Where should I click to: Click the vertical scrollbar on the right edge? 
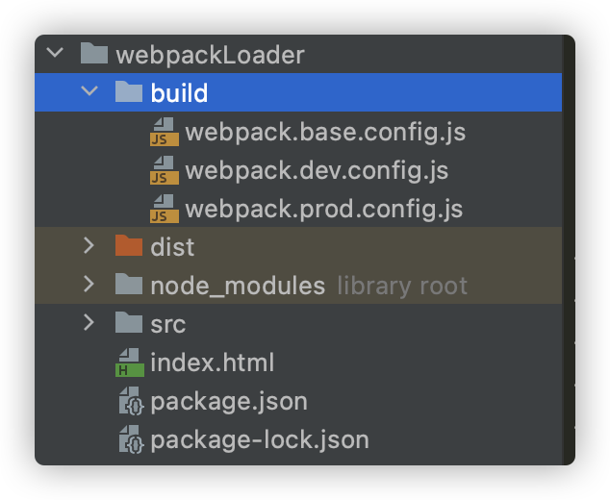point(569,250)
